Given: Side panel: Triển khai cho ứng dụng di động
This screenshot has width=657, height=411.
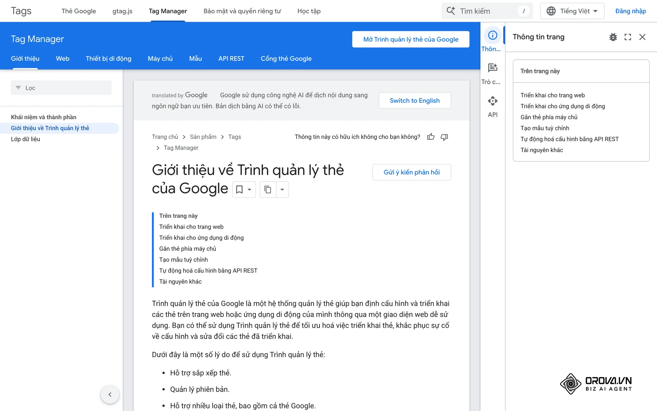Looking at the screenshot, I should [563, 106].
